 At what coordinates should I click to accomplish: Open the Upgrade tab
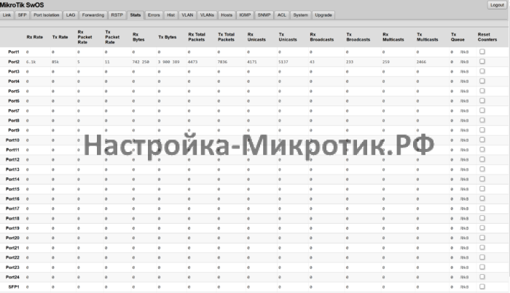coord(323,15)
